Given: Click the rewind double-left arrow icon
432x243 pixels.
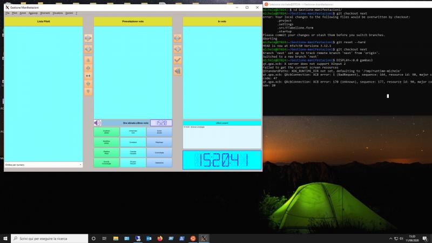Looking at the screenshot, I should pyautogui.click(x=177, y=71).
